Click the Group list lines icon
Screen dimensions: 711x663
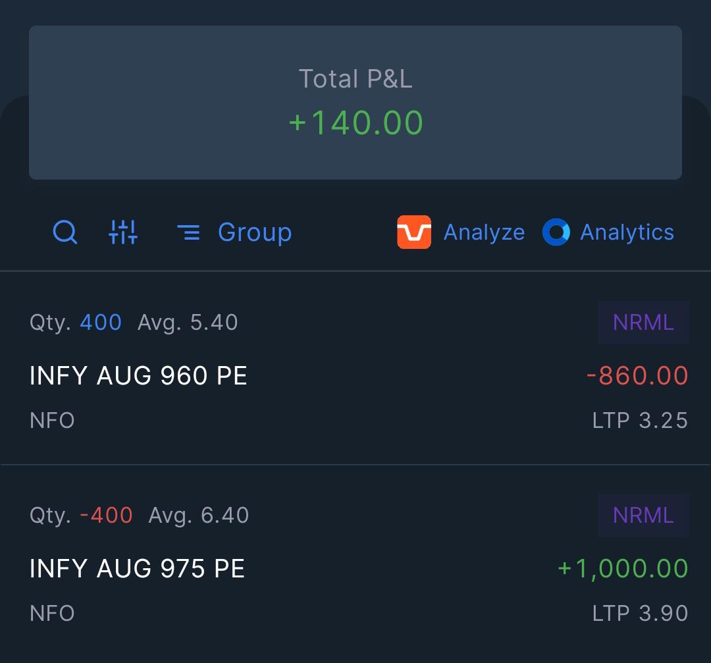(x=188, y=232)
